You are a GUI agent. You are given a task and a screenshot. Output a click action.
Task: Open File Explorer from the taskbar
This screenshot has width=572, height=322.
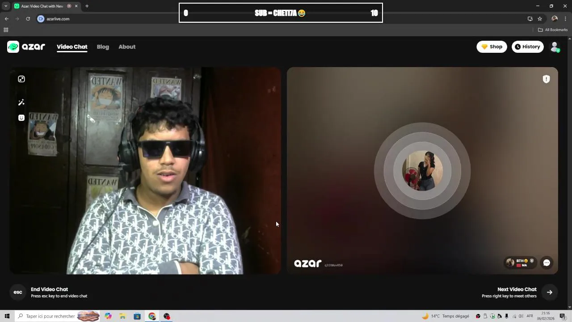[x=122, y=316]
